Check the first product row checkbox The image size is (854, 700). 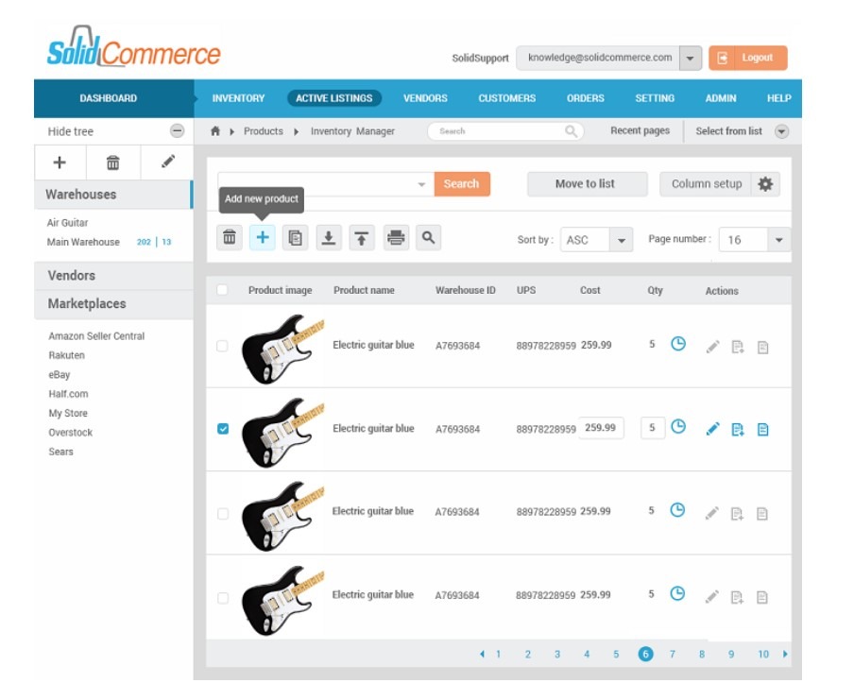pos(222,346)
